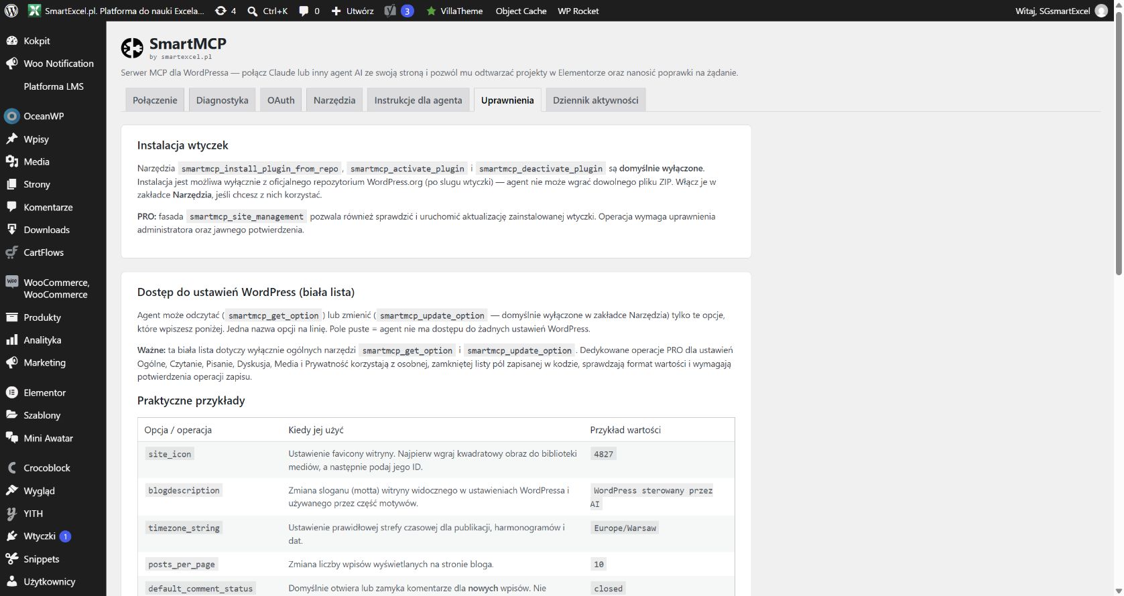
Task: Open Mini Awatar icon
Action: (x=11, y=438)
